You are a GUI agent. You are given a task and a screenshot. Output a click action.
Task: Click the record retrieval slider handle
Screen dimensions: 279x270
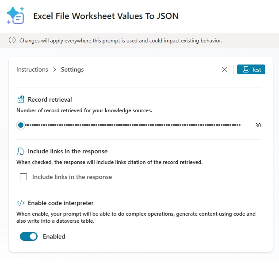coord(20,125)
